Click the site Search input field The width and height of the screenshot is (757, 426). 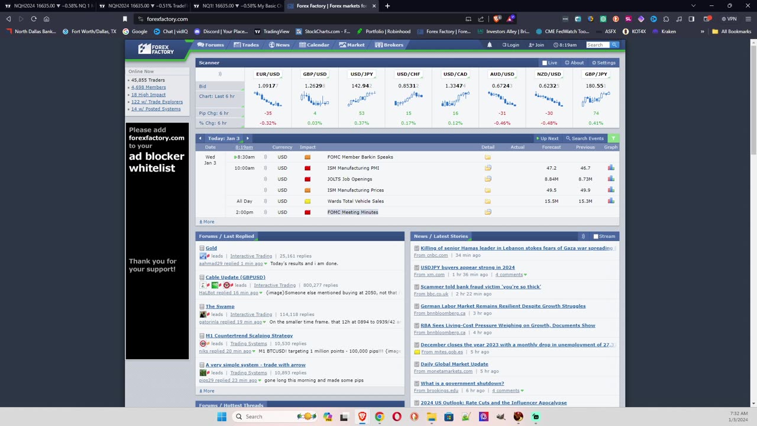click(x=597, y=45)
